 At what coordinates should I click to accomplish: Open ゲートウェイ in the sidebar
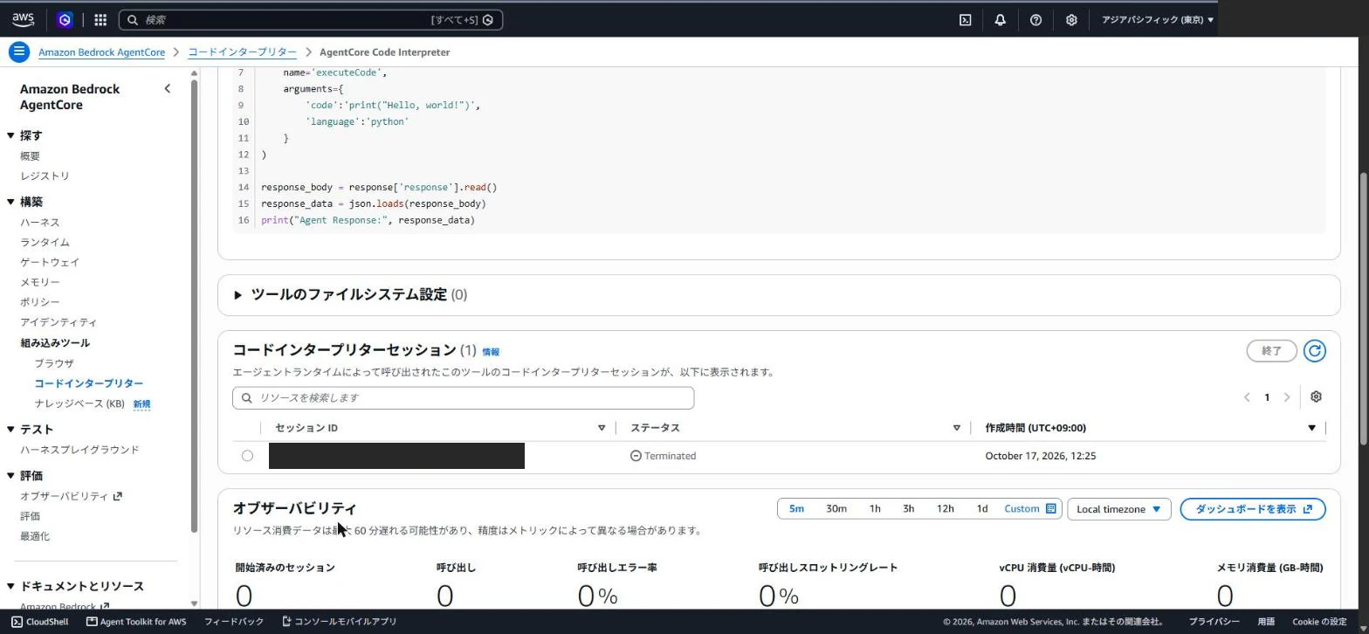tap(50, 262)
